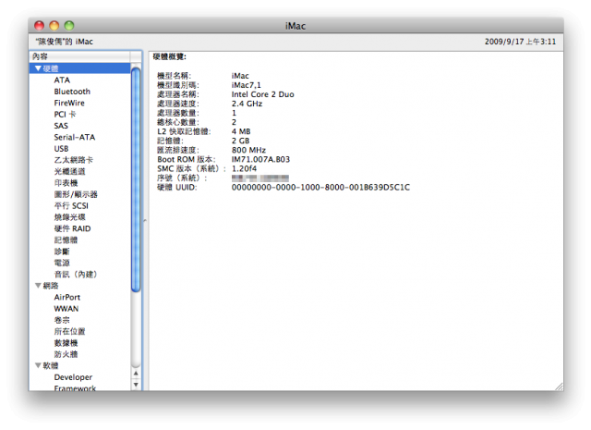Select the PCI 卡 entry
Viewport: 591px width, 430px height.
pos(65,115)
